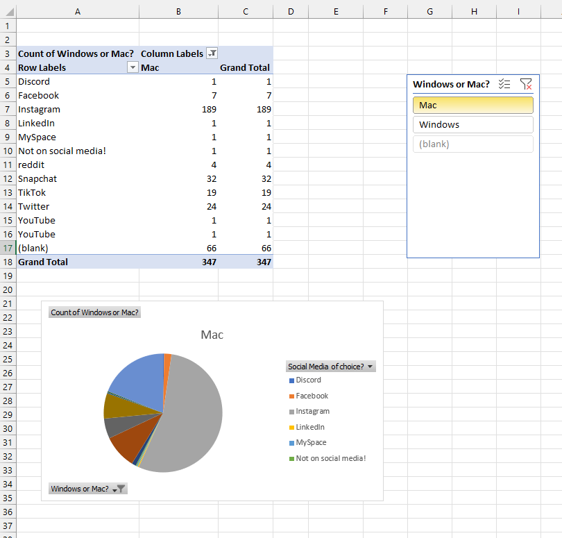Select (blank) in the slicer

pyautogui.click(x=472, y=144)
